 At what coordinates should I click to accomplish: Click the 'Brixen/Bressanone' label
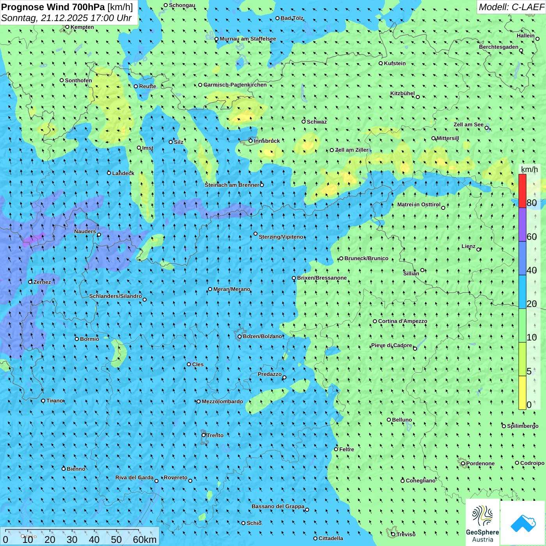click(x=322, y=278)
